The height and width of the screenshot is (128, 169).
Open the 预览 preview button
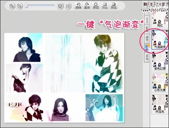(x=114, y=6)
